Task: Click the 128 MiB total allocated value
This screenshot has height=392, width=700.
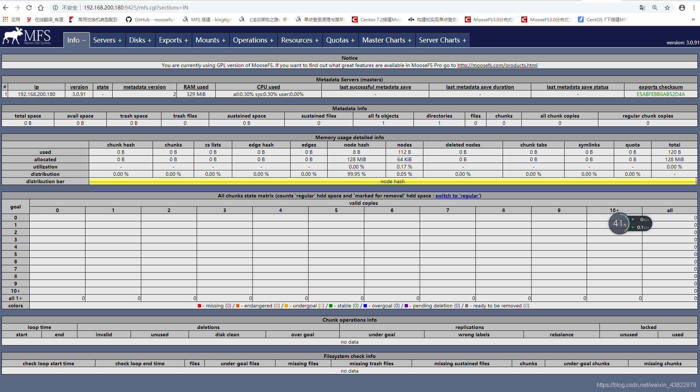Action: tap(674, 159)
